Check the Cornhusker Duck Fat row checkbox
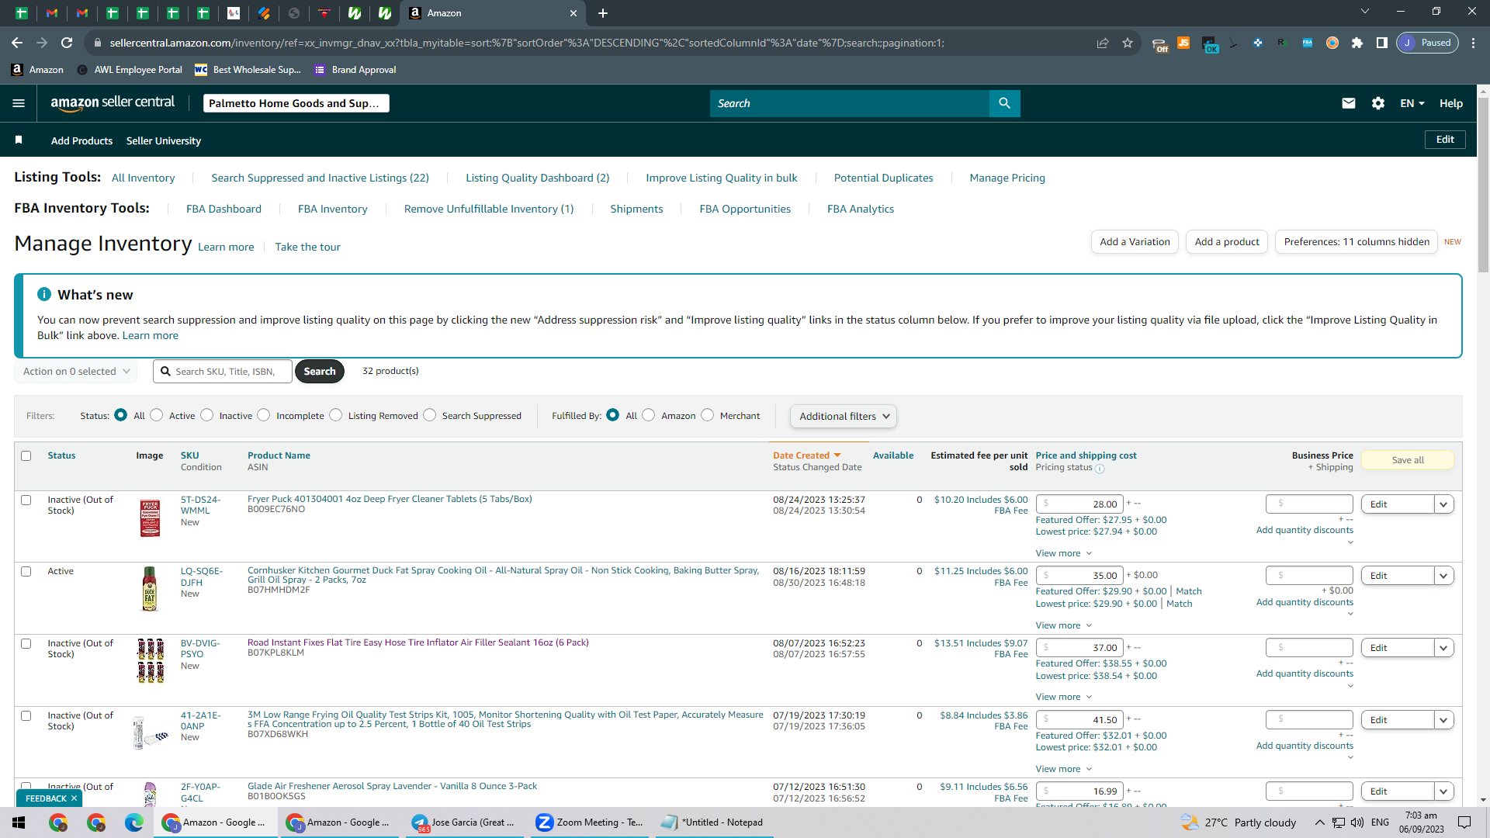This screenshot has height=838, width=1490. [26, 572]
